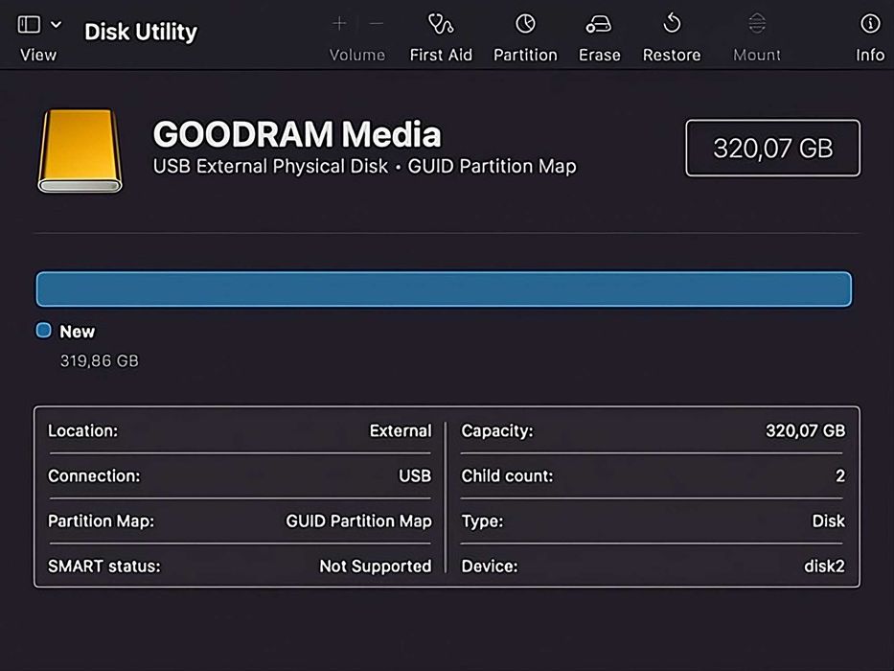
Task: Add a volume with the plus icon
Action: (x=339, y=23)
